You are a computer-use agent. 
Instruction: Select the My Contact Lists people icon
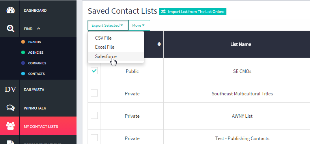(x=11, y=126)
